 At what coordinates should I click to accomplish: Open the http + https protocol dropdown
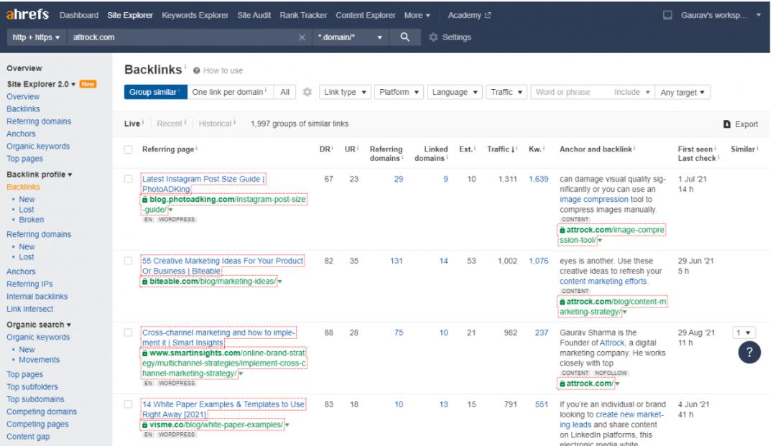point(37,37)
